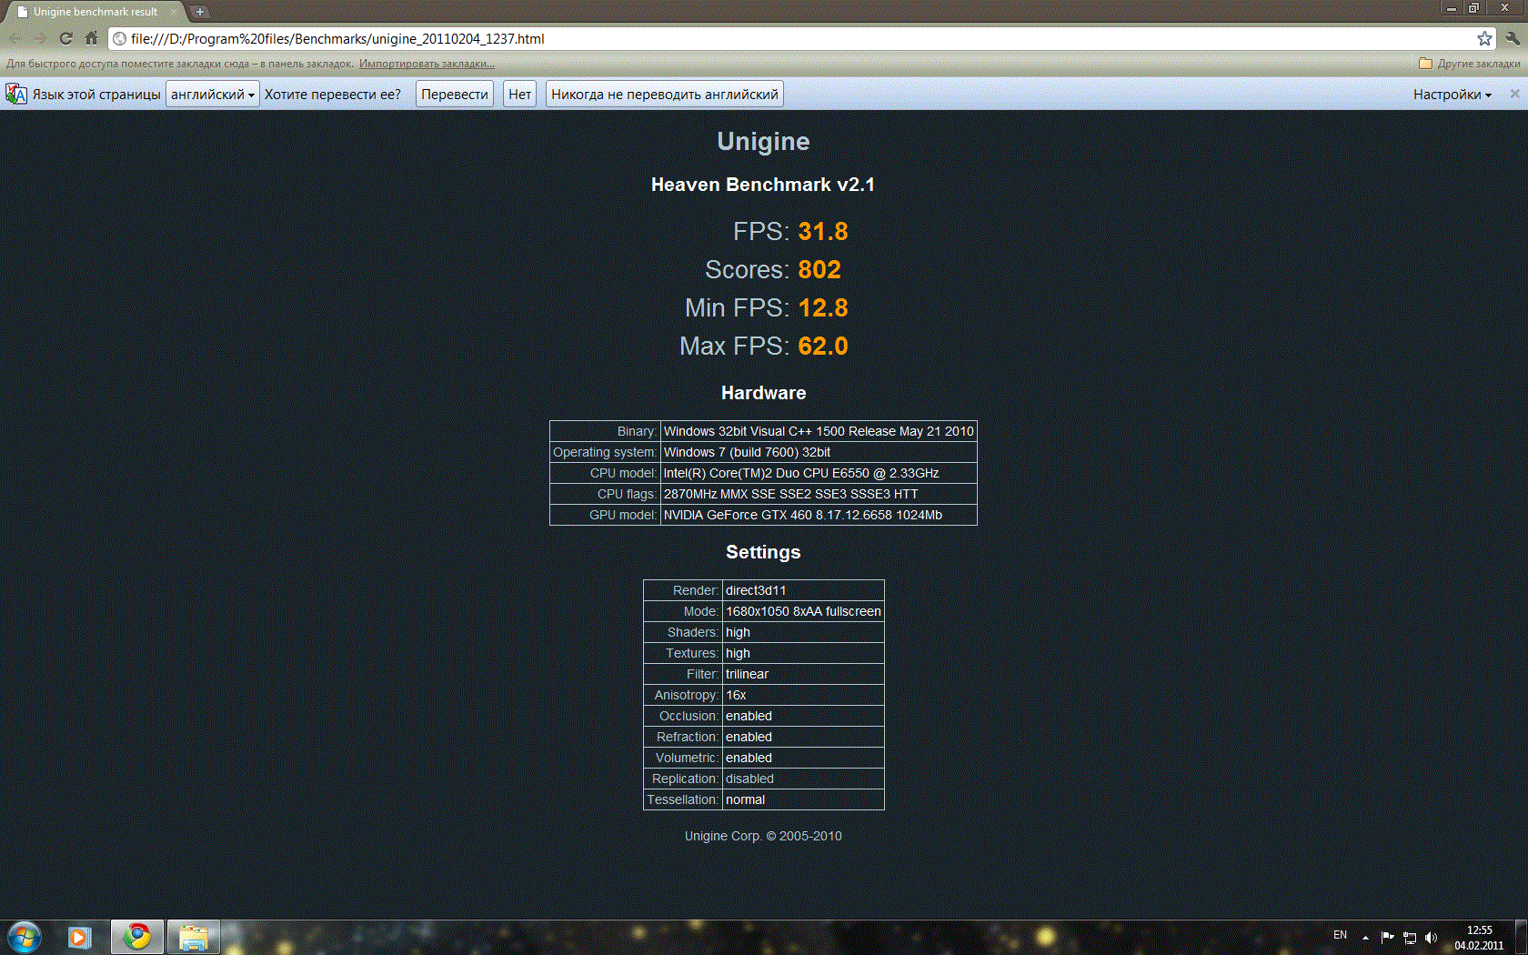The width and height of the screenshot is (1528, 955).
Task: Click the FPS value 31.8
Action: [x=823, y=232]
